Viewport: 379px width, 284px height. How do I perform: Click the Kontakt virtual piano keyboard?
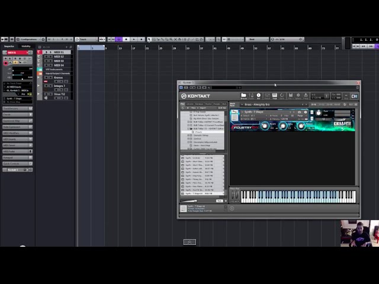click(298, 196)
